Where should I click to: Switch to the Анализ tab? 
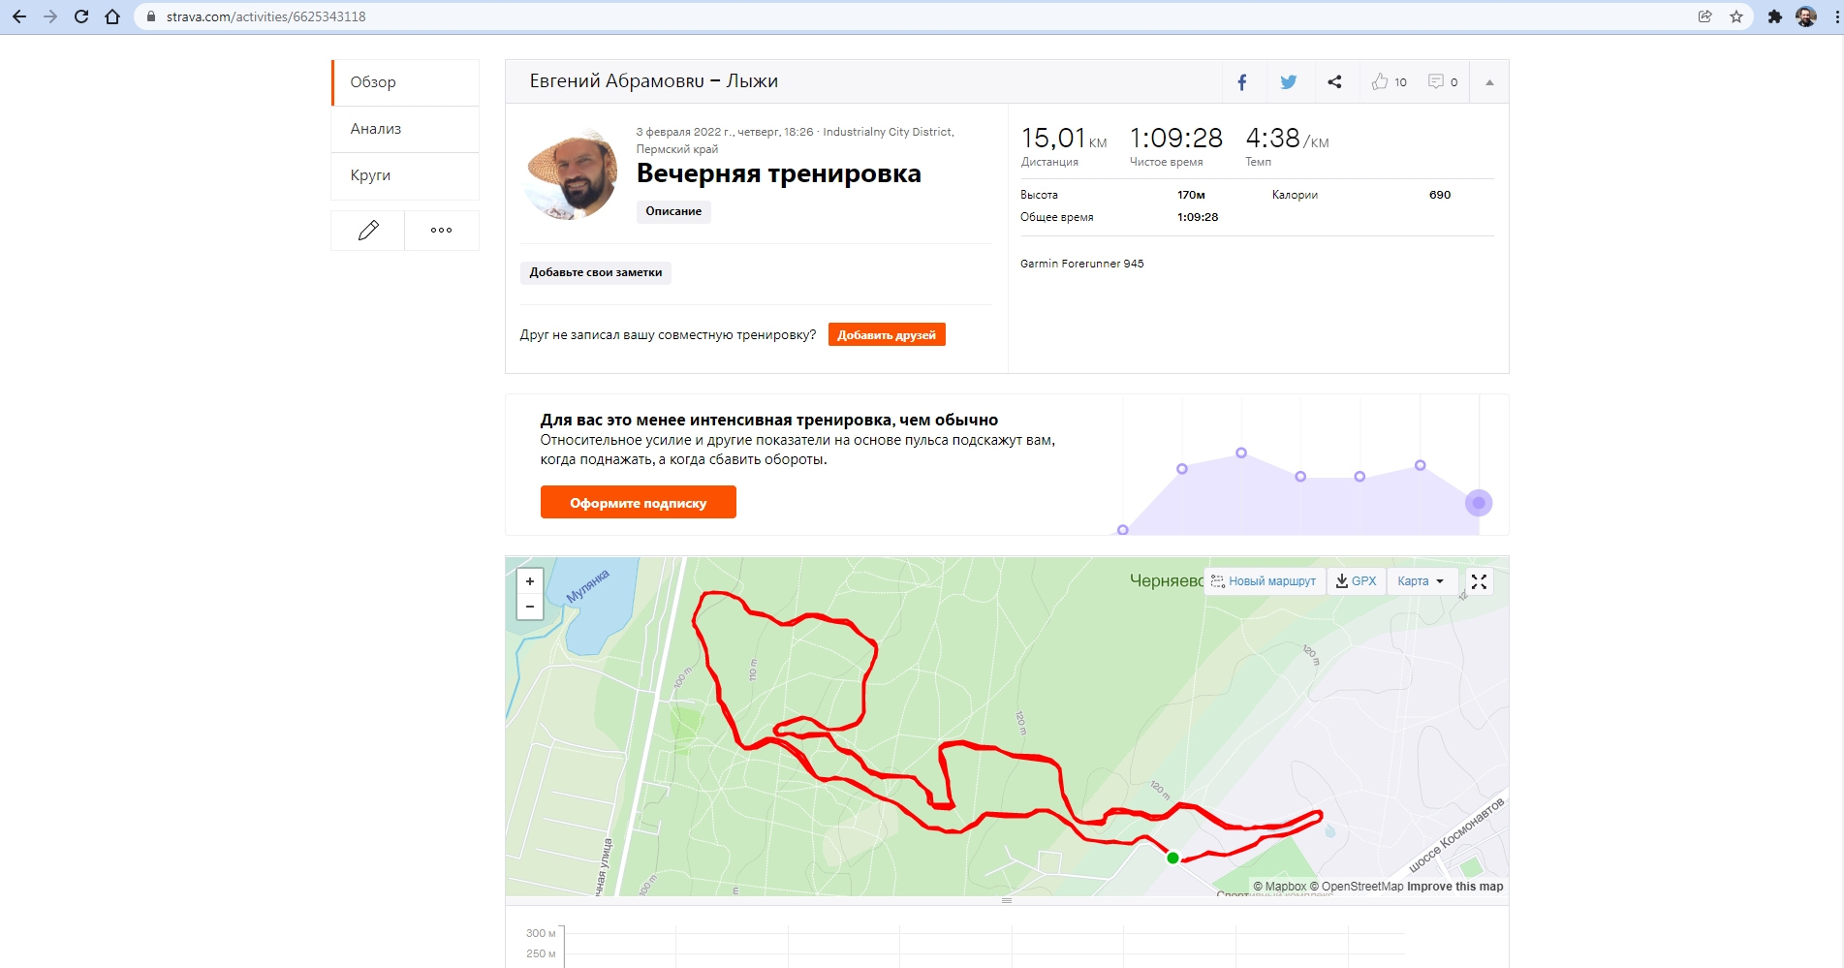(x=405, y=129)
